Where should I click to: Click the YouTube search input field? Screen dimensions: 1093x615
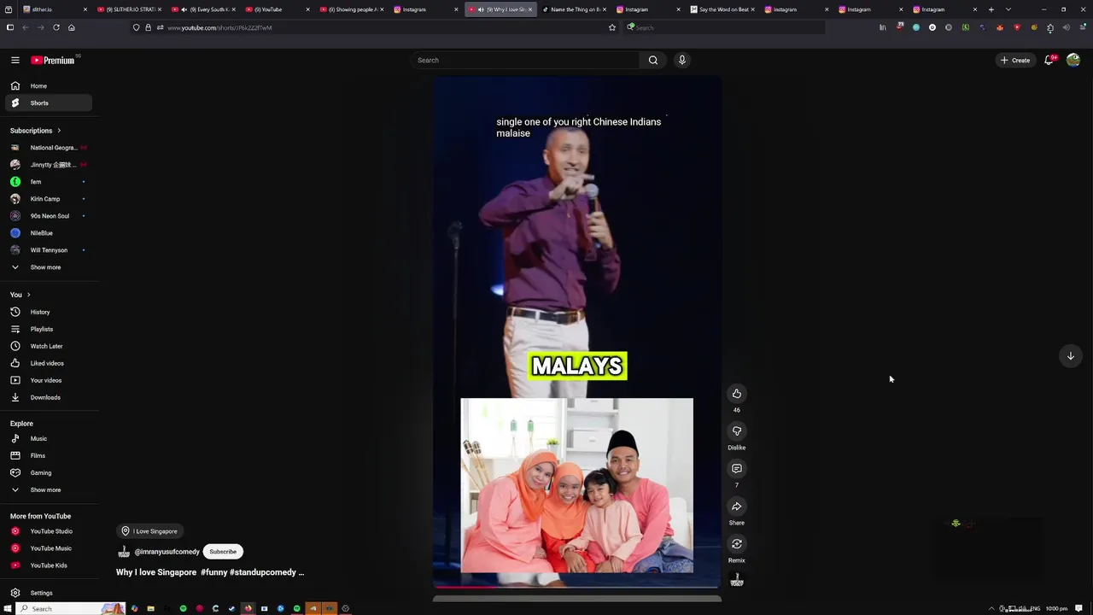pos(526,60)
